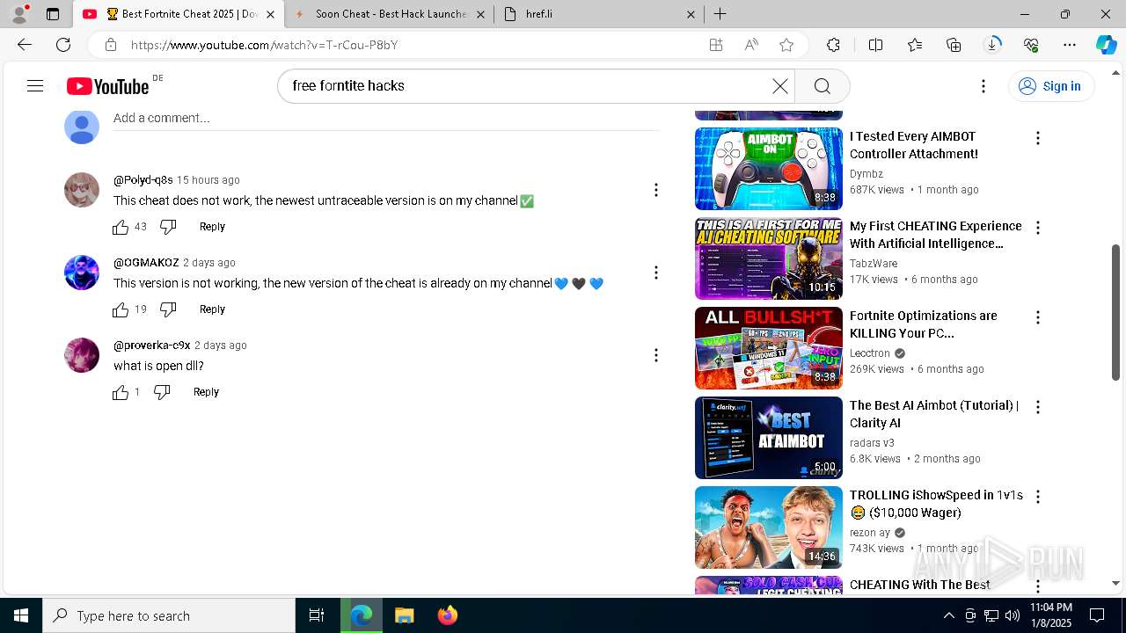
Task: Switch to 'Soon Cheat - Best Hack Launcher' tab
Action: (390, 14)
